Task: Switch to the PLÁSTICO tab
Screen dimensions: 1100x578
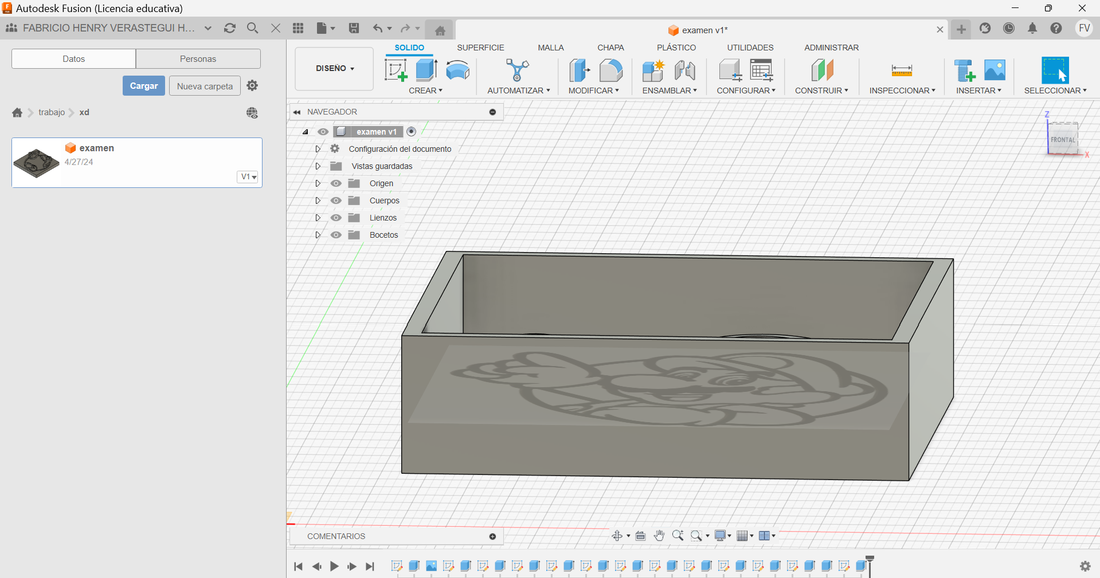Action: click(x=676, y=48)
